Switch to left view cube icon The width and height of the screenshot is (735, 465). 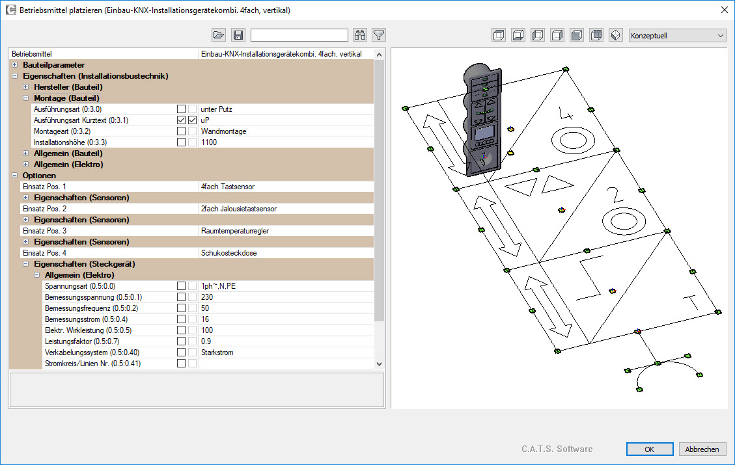[538, 35]
